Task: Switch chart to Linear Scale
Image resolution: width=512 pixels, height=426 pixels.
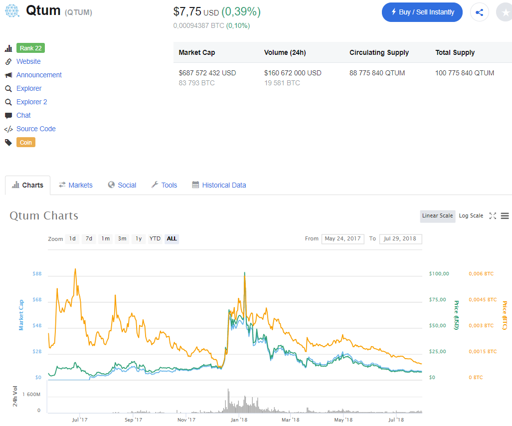Action: tap(437, 215)
